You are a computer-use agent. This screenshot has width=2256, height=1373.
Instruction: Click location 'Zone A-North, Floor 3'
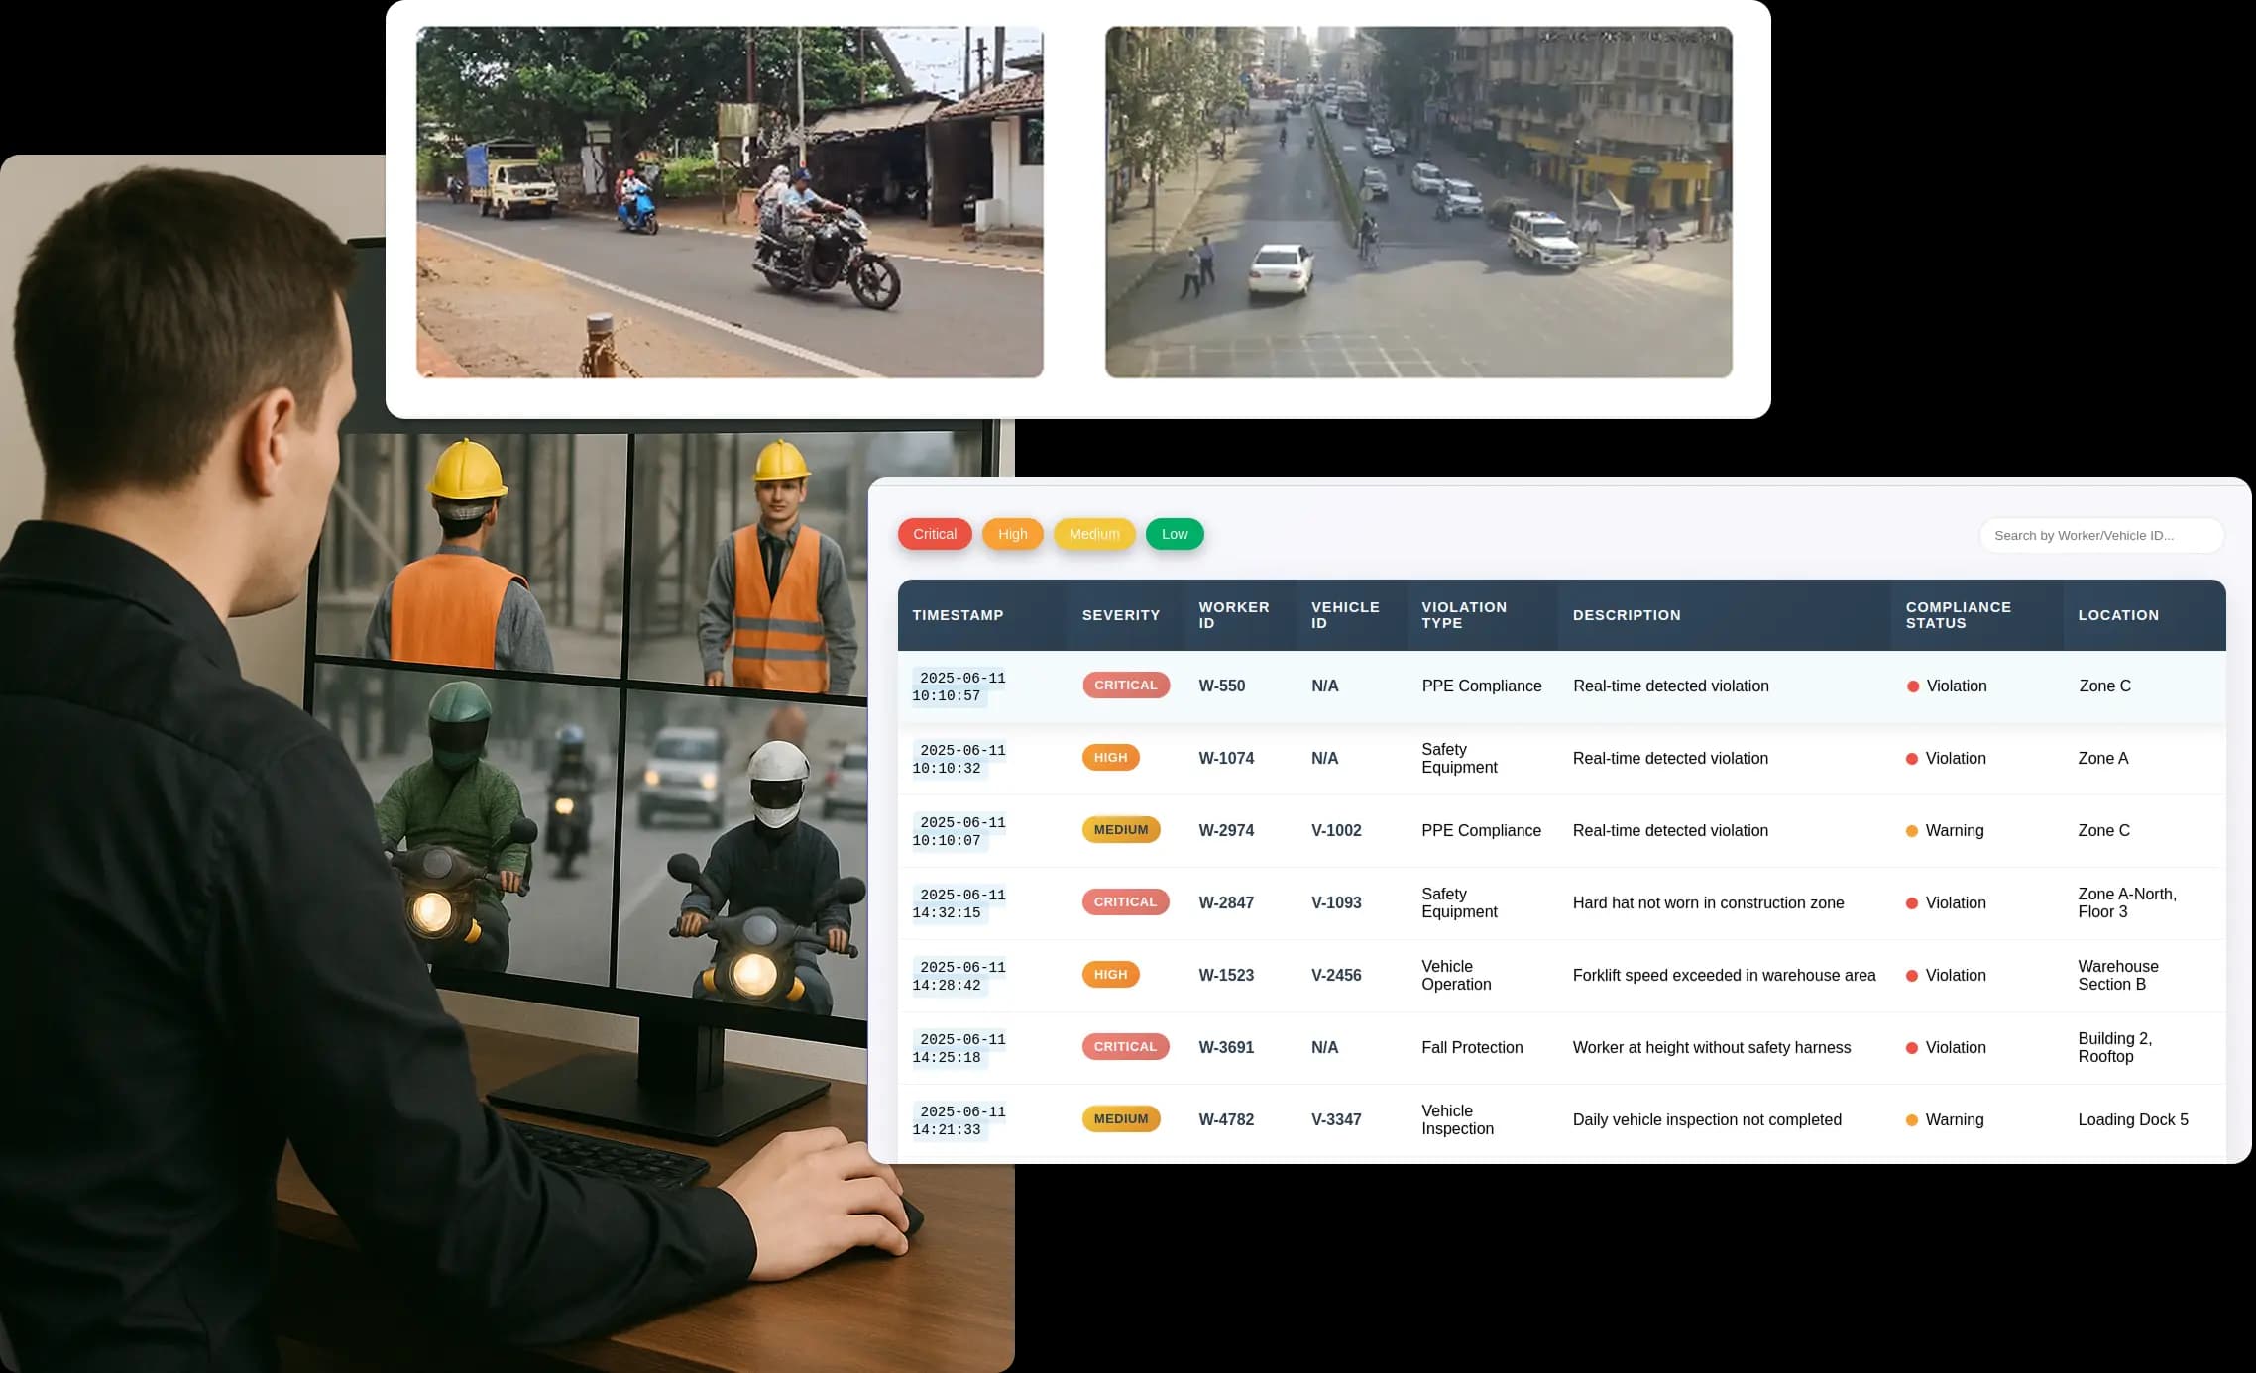[x=2127, y=902]
